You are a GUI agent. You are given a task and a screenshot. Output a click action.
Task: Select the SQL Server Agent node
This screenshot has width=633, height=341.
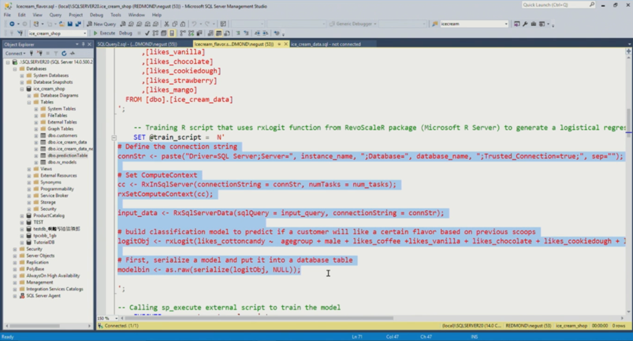click(43, 296)
